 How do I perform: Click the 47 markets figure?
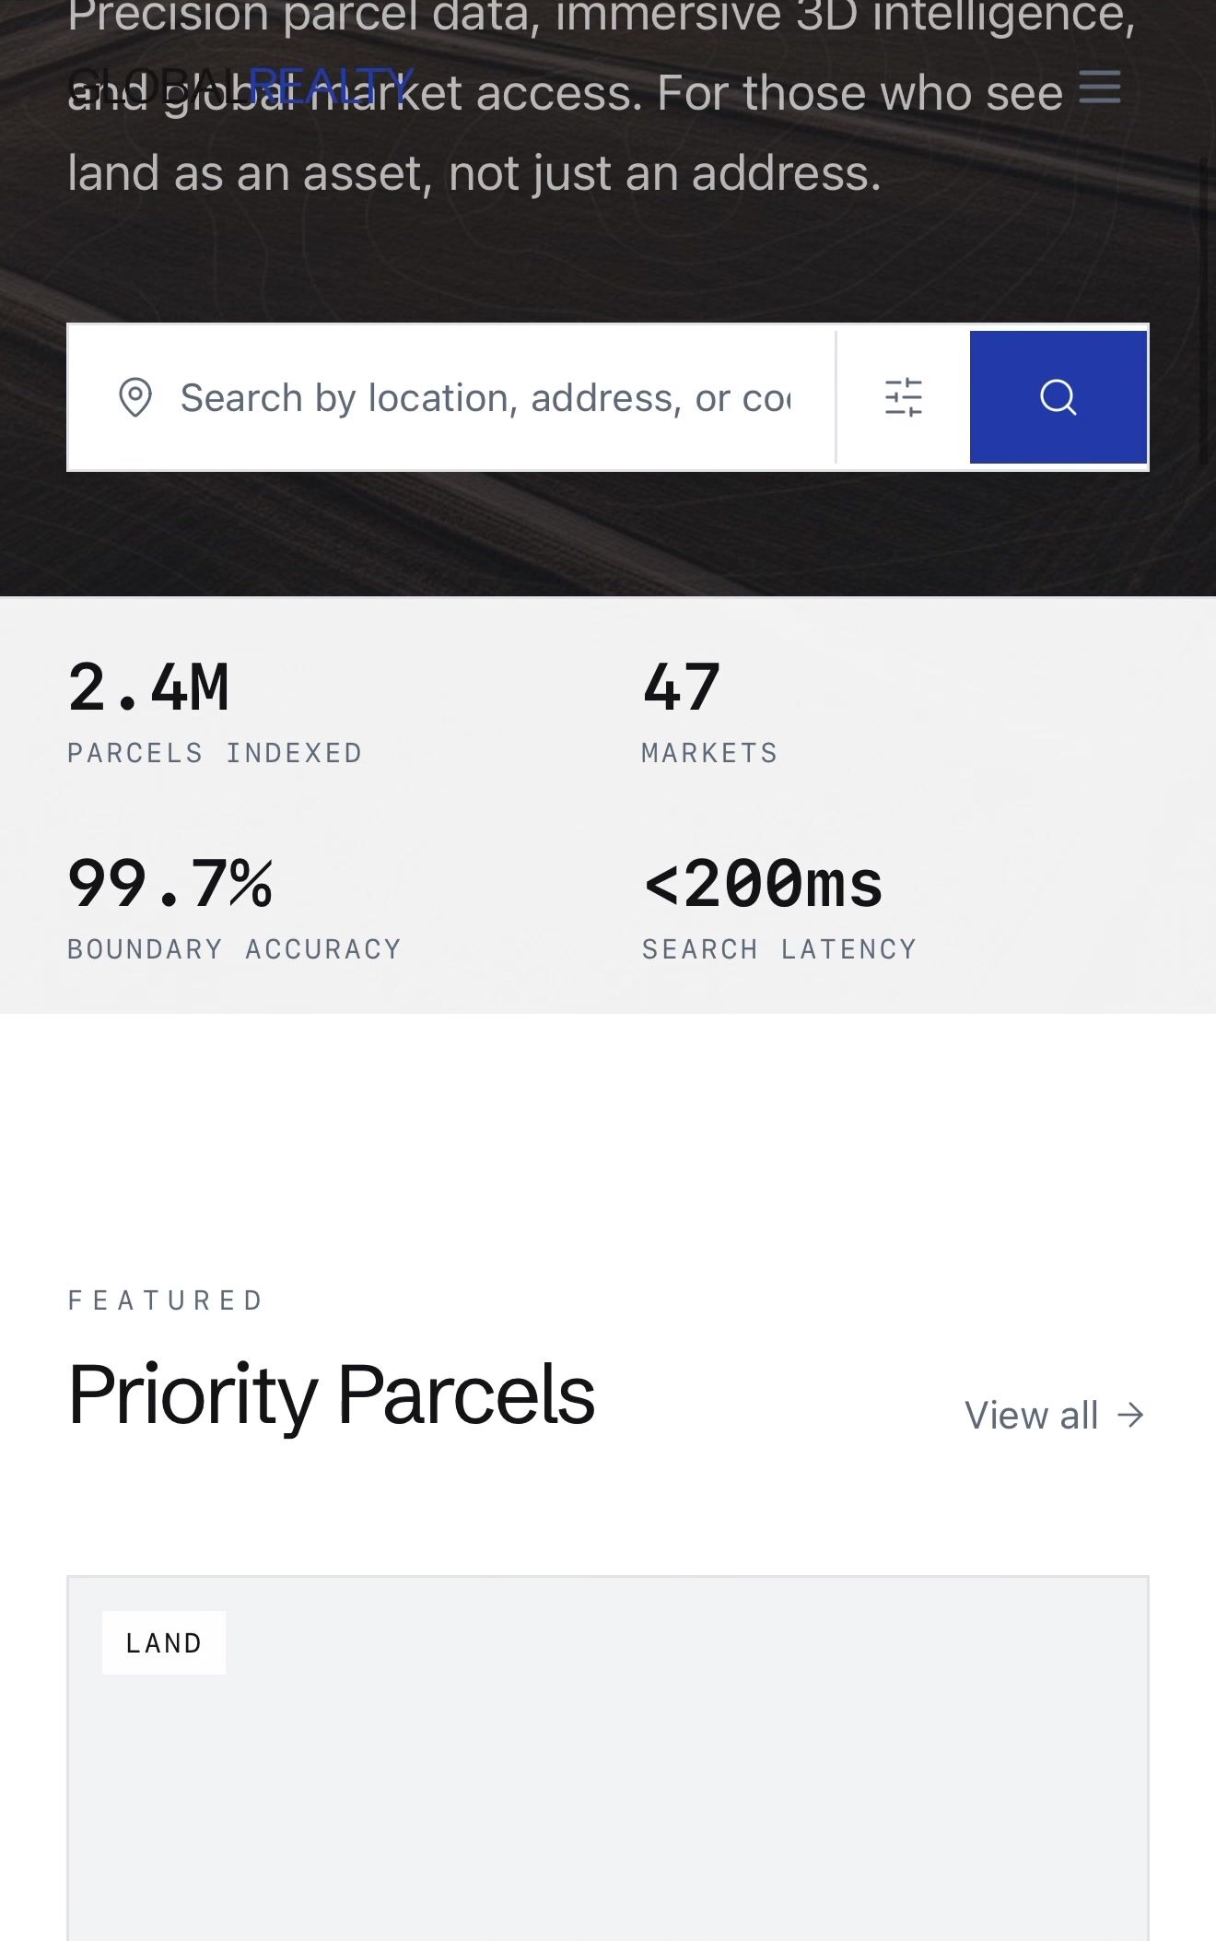[681, 687]
